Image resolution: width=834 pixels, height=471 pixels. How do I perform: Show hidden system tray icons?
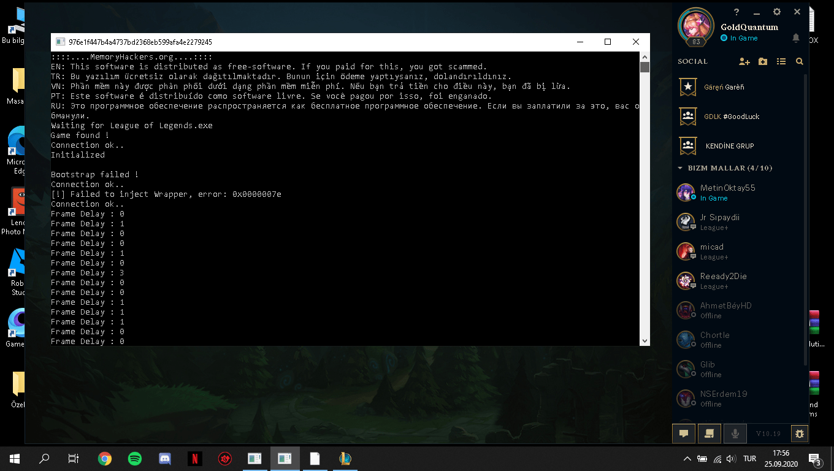pyautogui.click(x=687, y=459)
